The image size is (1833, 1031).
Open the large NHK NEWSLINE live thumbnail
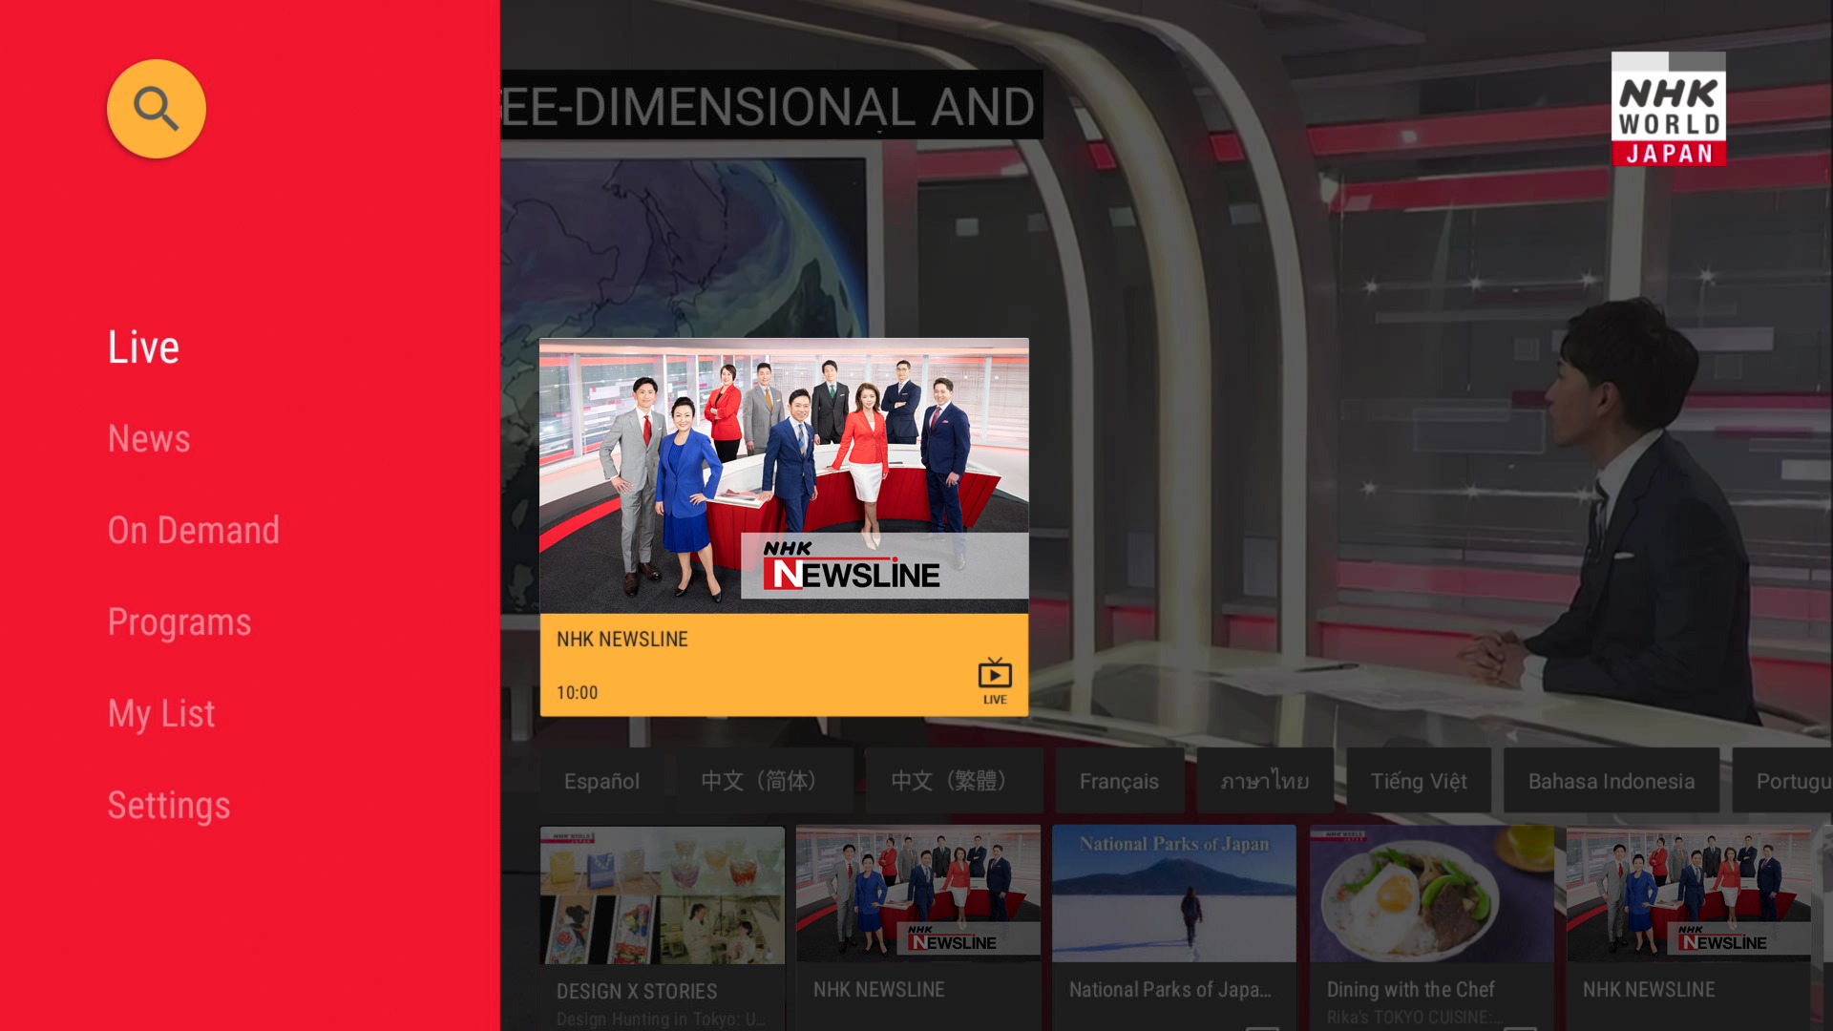pos(784,475)
